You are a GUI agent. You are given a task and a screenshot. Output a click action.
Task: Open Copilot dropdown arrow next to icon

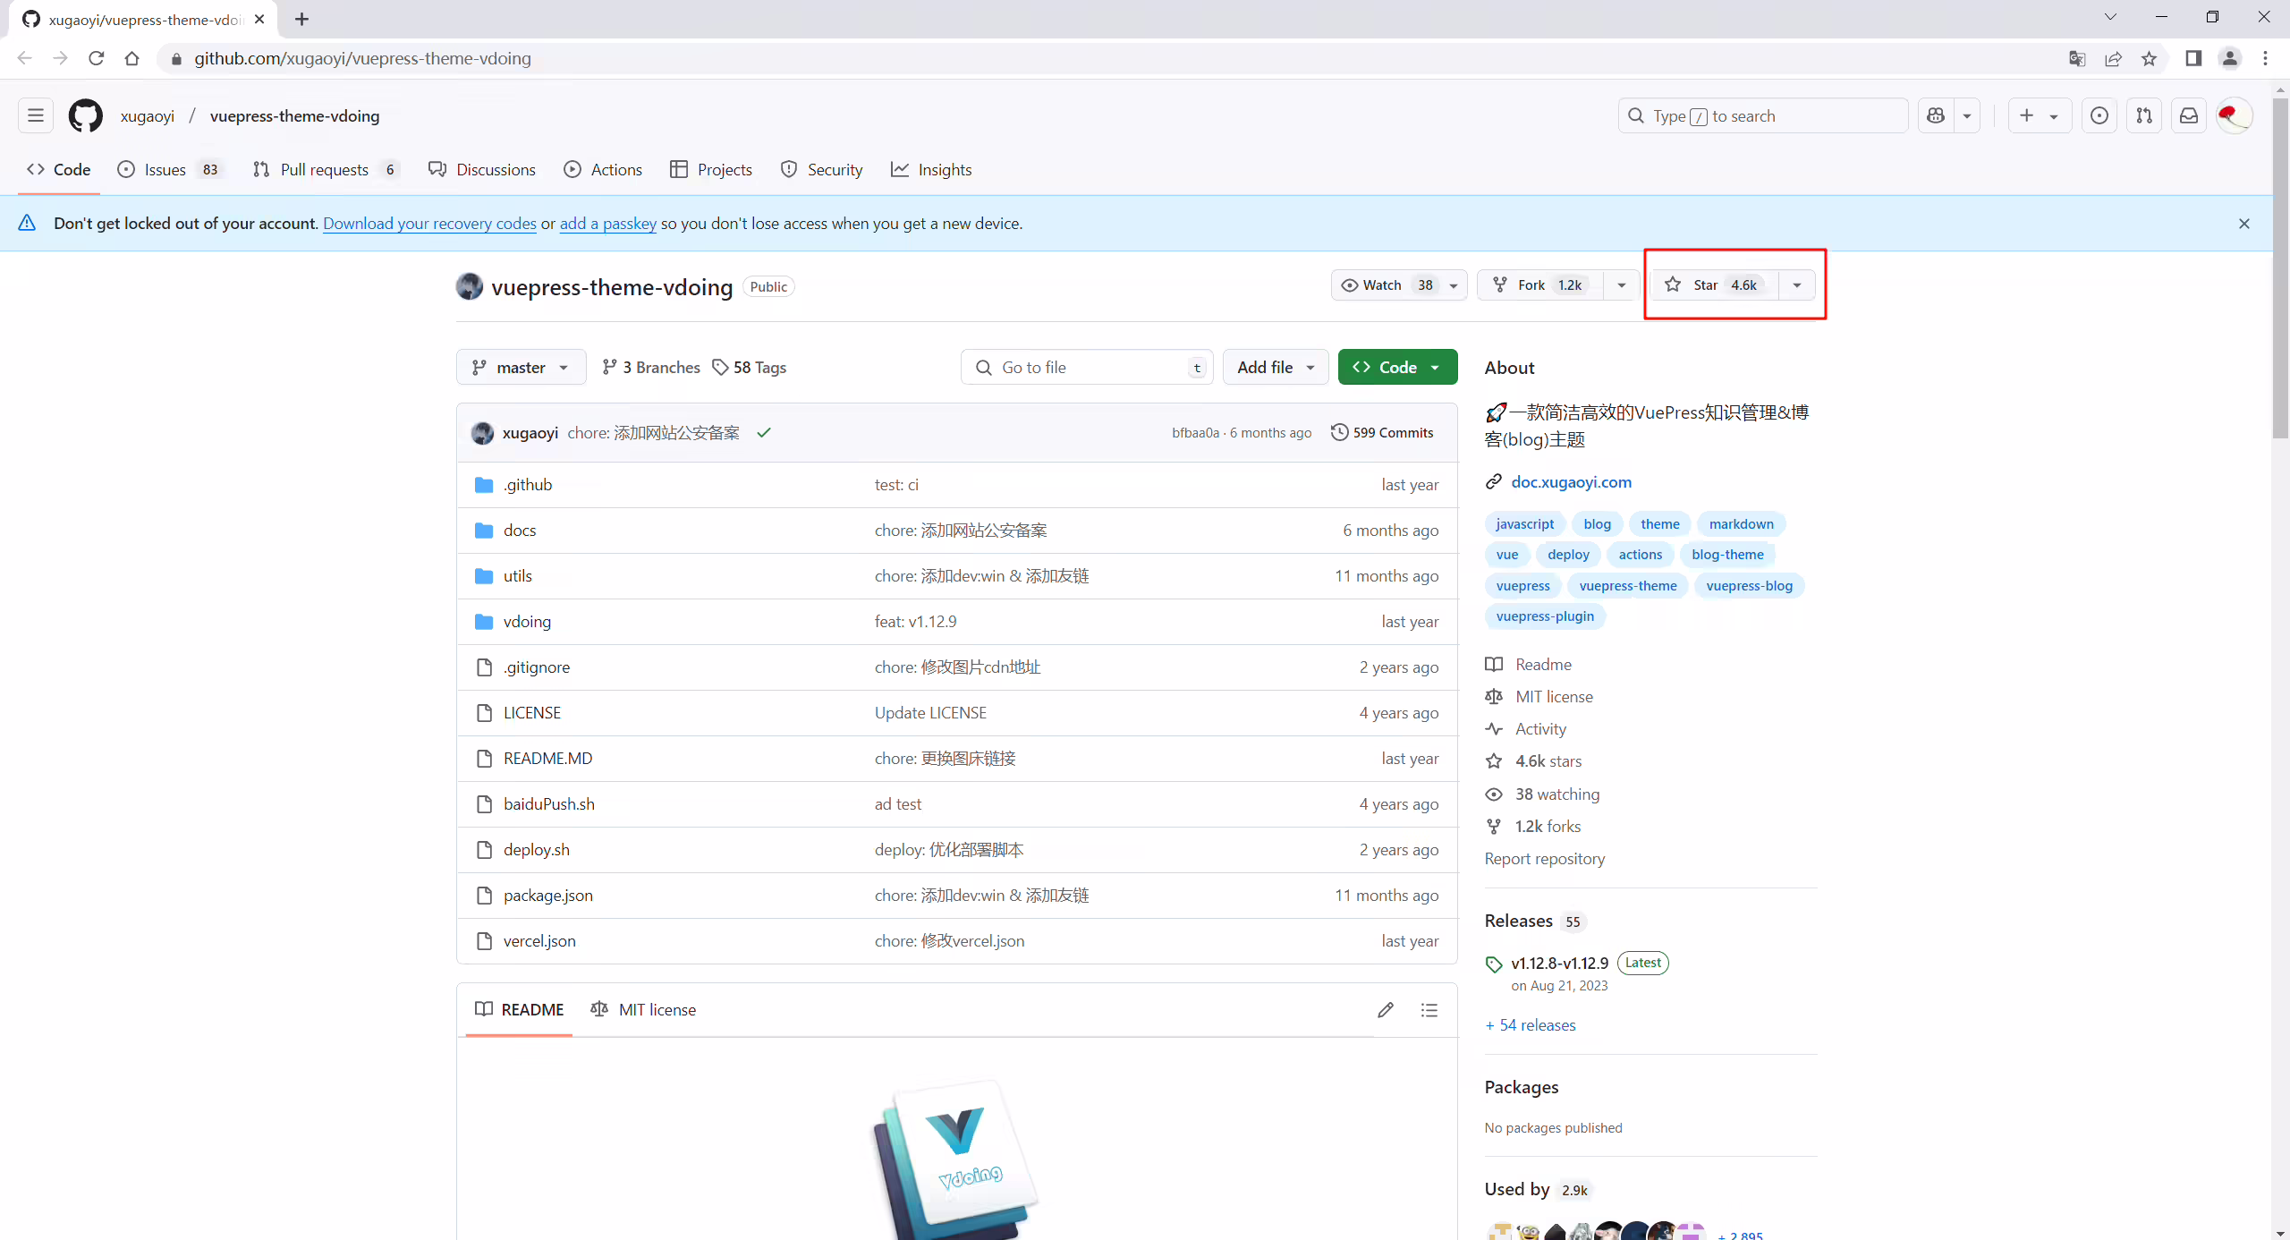1967,115
